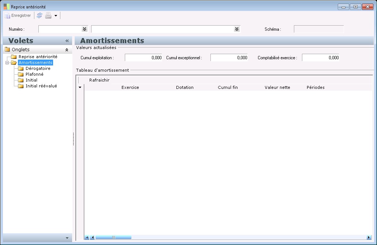This screenshot has width=377, height=245.
Task: Open the Numéro combo box dropdown
Action: [85, 29]
